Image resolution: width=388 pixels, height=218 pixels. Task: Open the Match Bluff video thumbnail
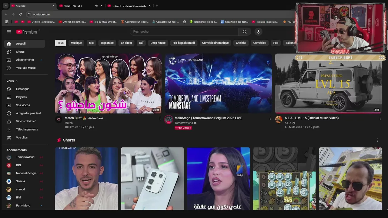(108, 84)
